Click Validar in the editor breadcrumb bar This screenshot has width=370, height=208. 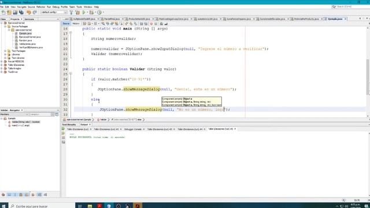pyautogui.click(x=103, y=120)
